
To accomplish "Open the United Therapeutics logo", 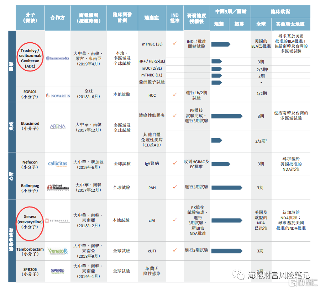I will 58,187.
